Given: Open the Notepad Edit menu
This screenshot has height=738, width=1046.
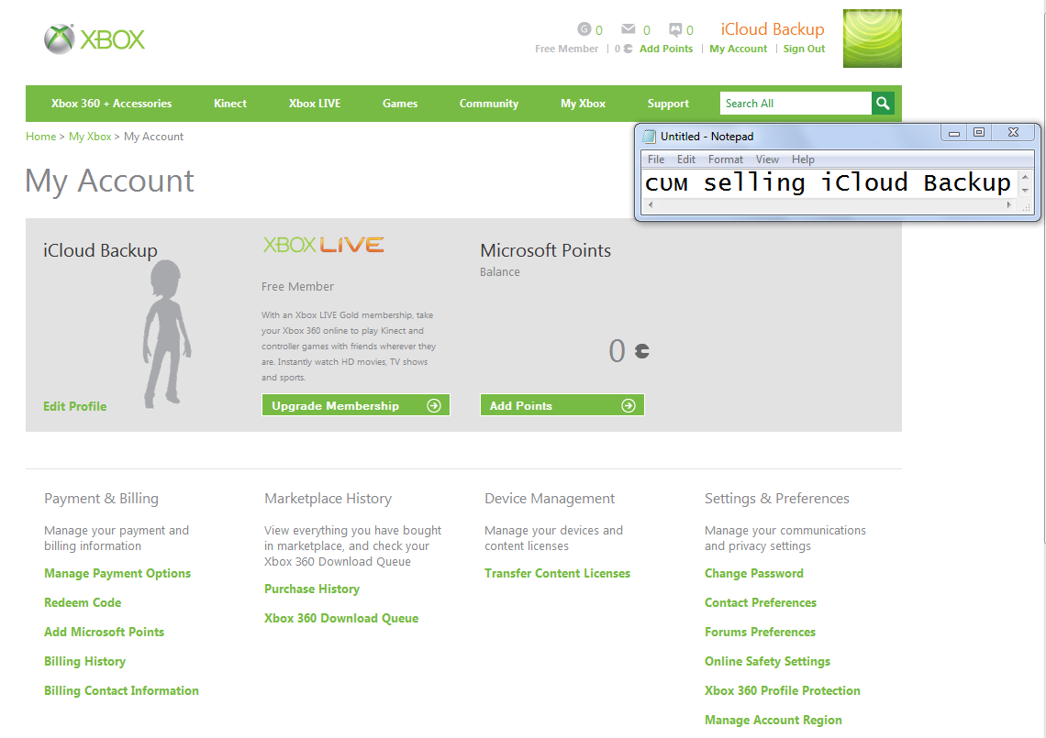Looking at the screenshot, I should (685, 160).
